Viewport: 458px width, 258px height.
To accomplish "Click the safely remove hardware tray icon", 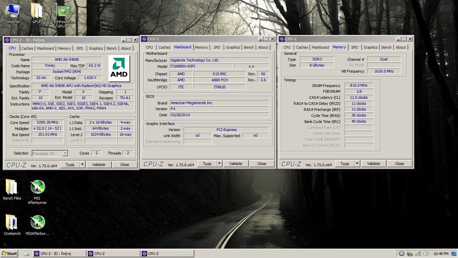I will tap(410, 254).
